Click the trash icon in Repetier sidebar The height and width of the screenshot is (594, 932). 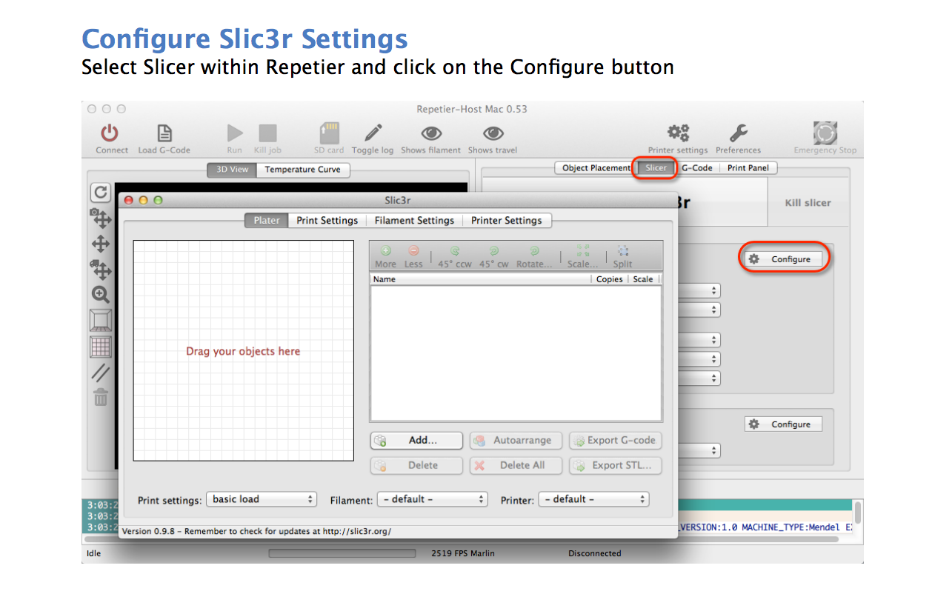[x=101, y=397]
